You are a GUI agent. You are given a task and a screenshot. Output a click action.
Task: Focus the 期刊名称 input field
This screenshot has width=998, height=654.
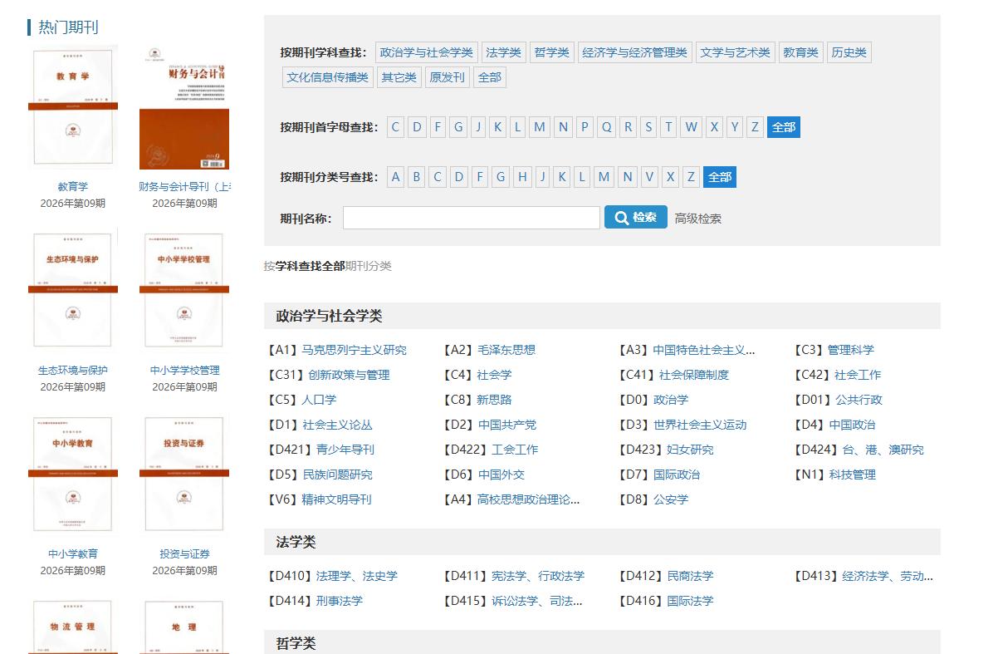tap(471, 218)
